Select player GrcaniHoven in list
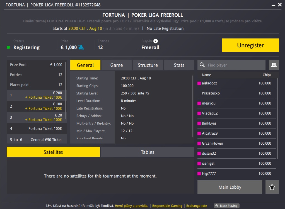 (x=237, y=143)
